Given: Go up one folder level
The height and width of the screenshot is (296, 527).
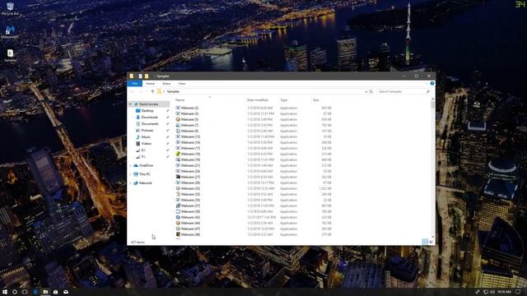Looking at the screenshot, I should tap(152, 91).
